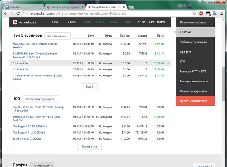Open the extension icon with badge 2
This screenshot has height=167, width=227.
click(208, 14)
